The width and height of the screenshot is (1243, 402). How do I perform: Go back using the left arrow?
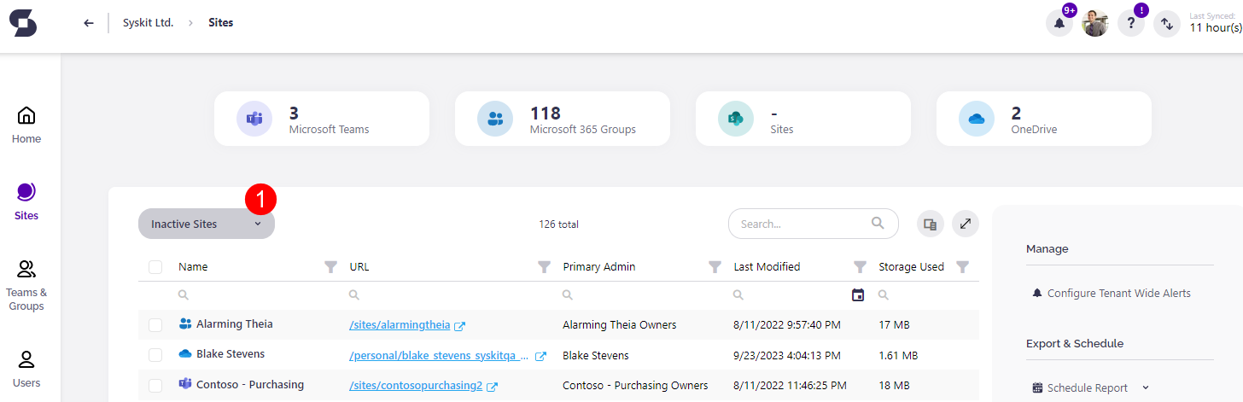[89, 23]
